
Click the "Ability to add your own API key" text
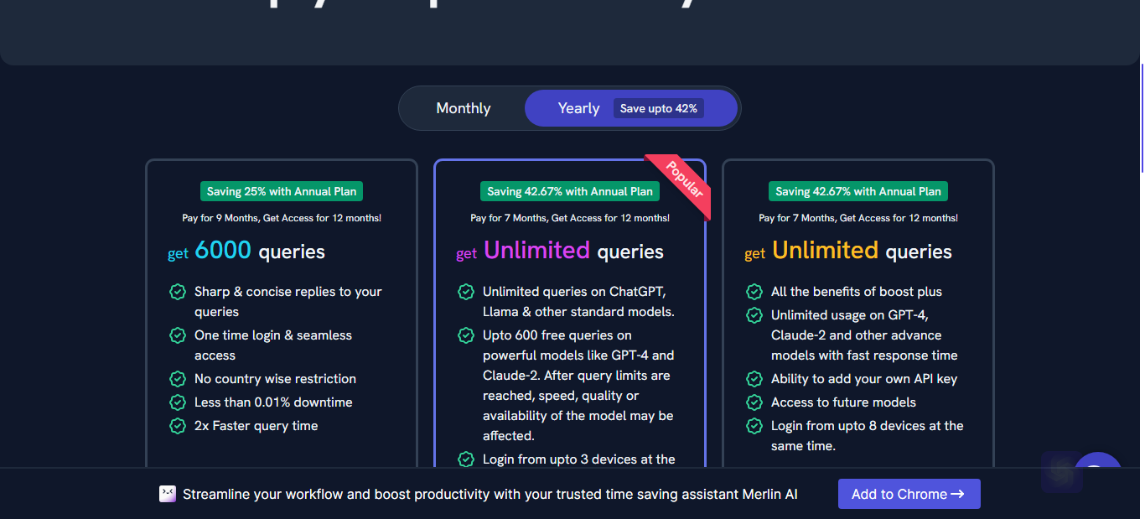(x=864, y=379)
